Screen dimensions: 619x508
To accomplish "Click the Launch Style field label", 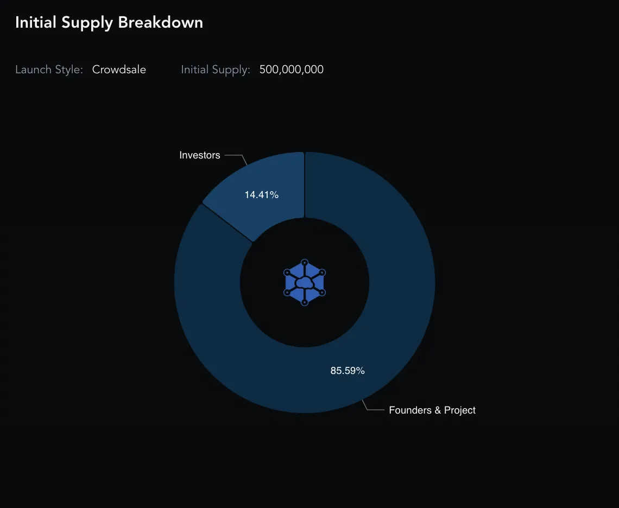I will pos(49,69).
